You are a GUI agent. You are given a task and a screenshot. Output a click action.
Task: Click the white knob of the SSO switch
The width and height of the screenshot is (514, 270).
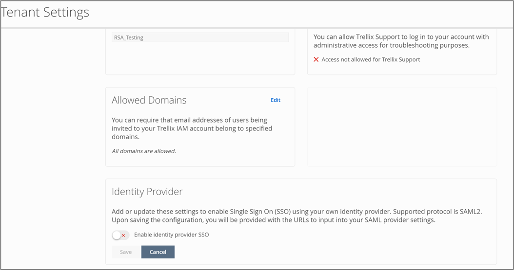pyautogui.click(x=117, y=235)
